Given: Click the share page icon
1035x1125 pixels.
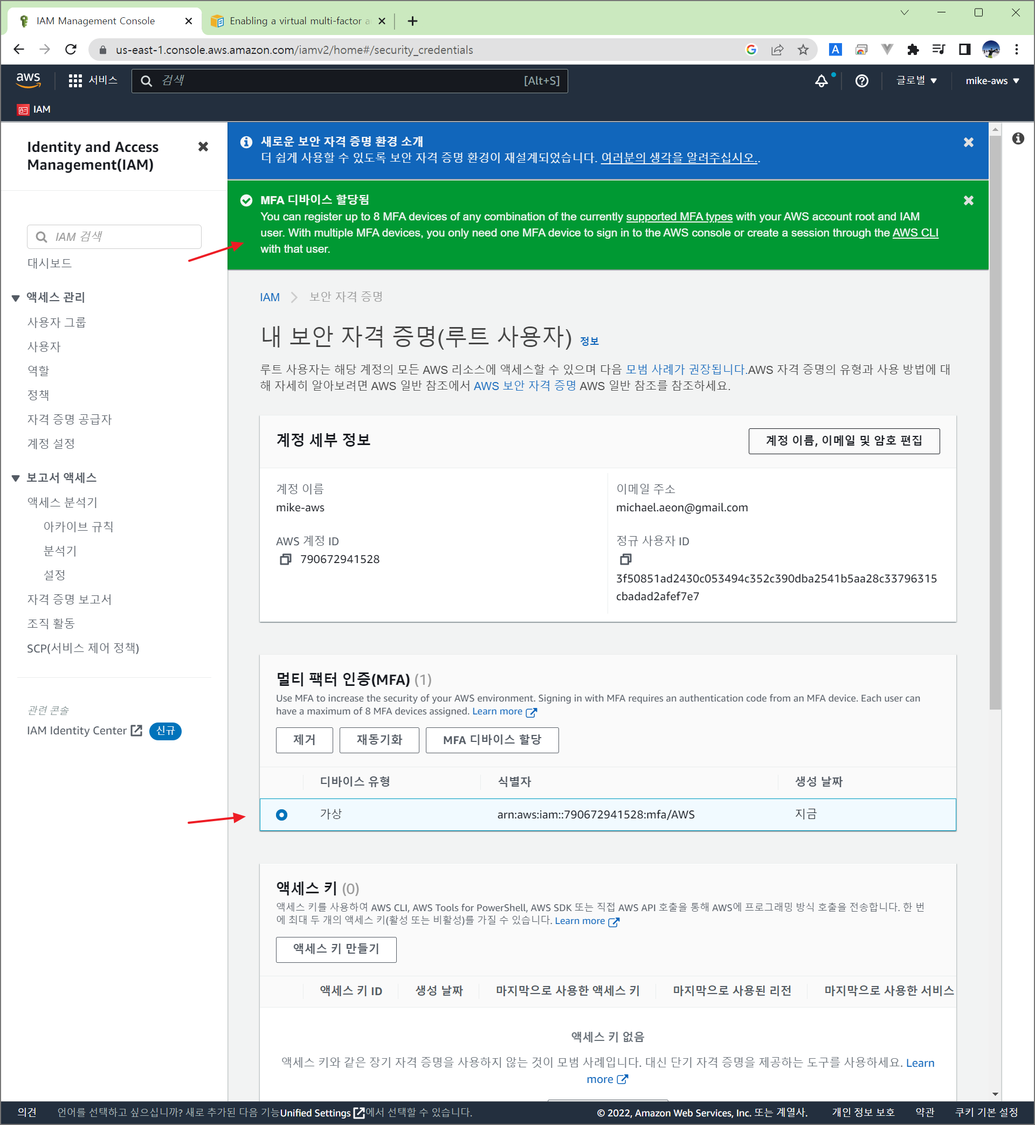Looking at the screenshot, I should [777, 50].
